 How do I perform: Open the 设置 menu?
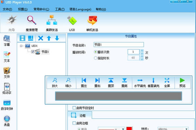pyautogui.click(x=23, y=9)
